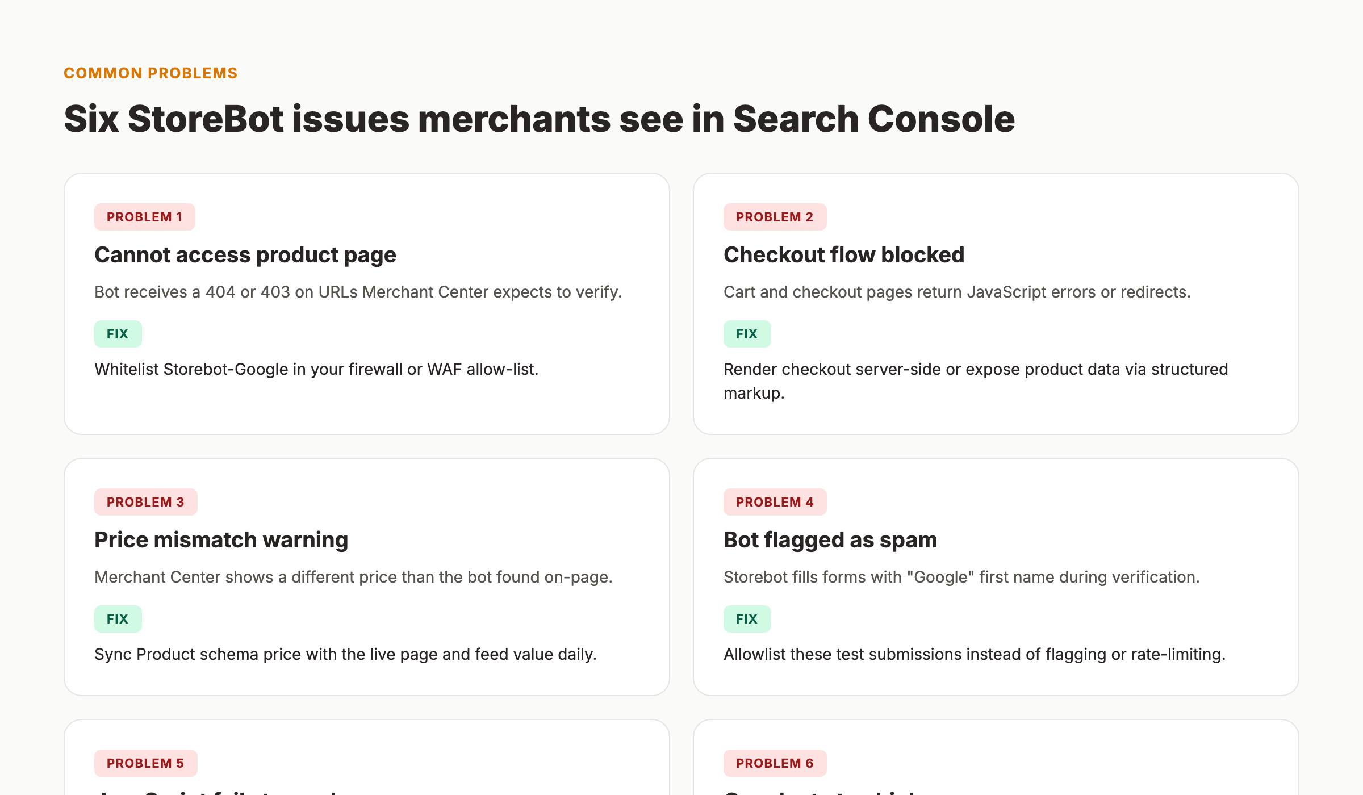Click the 404 or 403 description text
Viewport: 1363px width, 795px height.
(358, 292)
